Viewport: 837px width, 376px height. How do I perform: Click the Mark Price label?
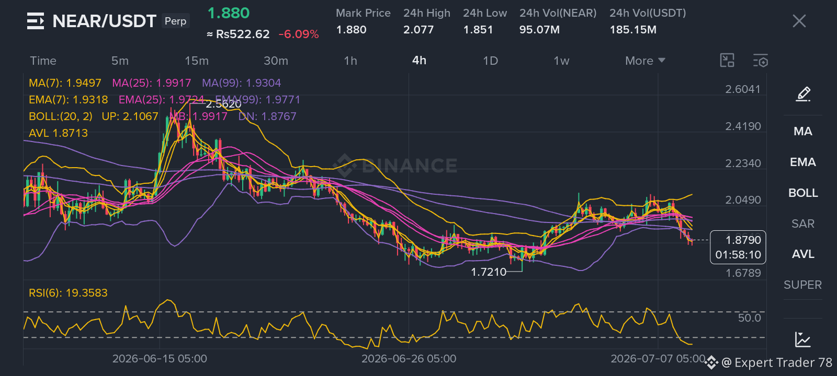click(363, 13)
